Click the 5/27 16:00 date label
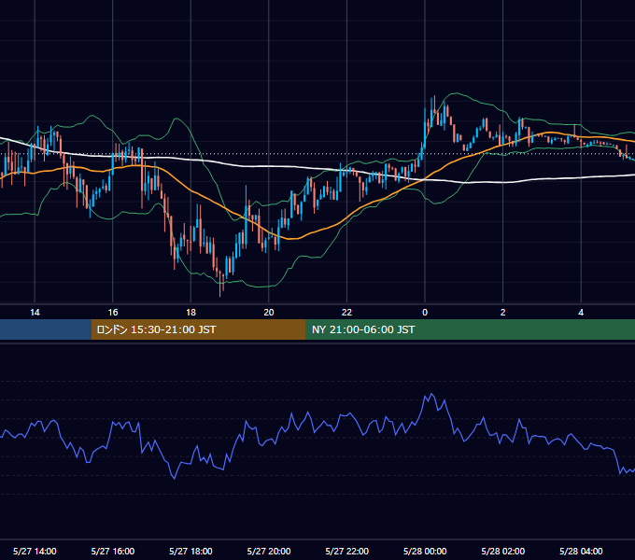635x560 pixels. point(113,551)
